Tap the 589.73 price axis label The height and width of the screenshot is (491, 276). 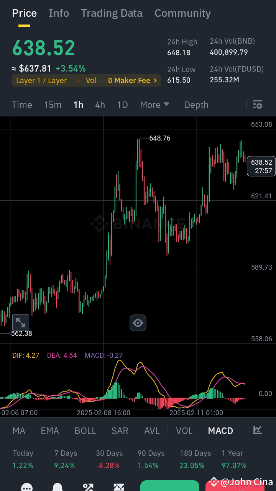[x=261, y=267]
